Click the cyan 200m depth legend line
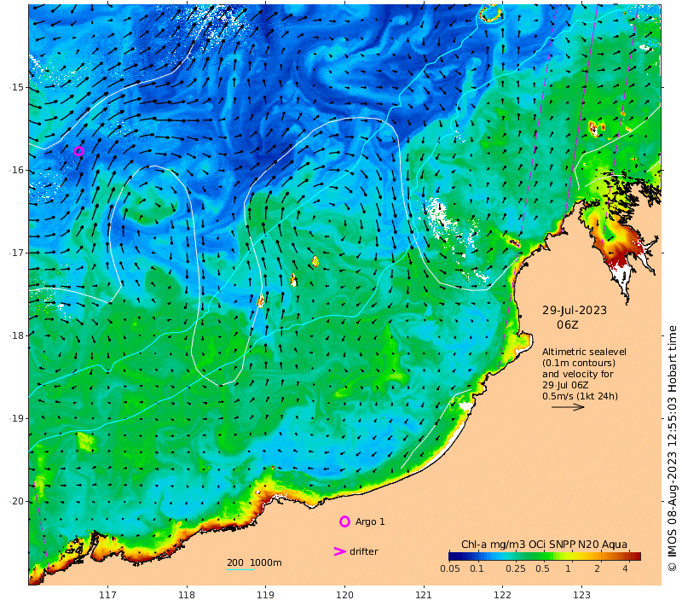 pyautogui.click(x=240, y=569)
